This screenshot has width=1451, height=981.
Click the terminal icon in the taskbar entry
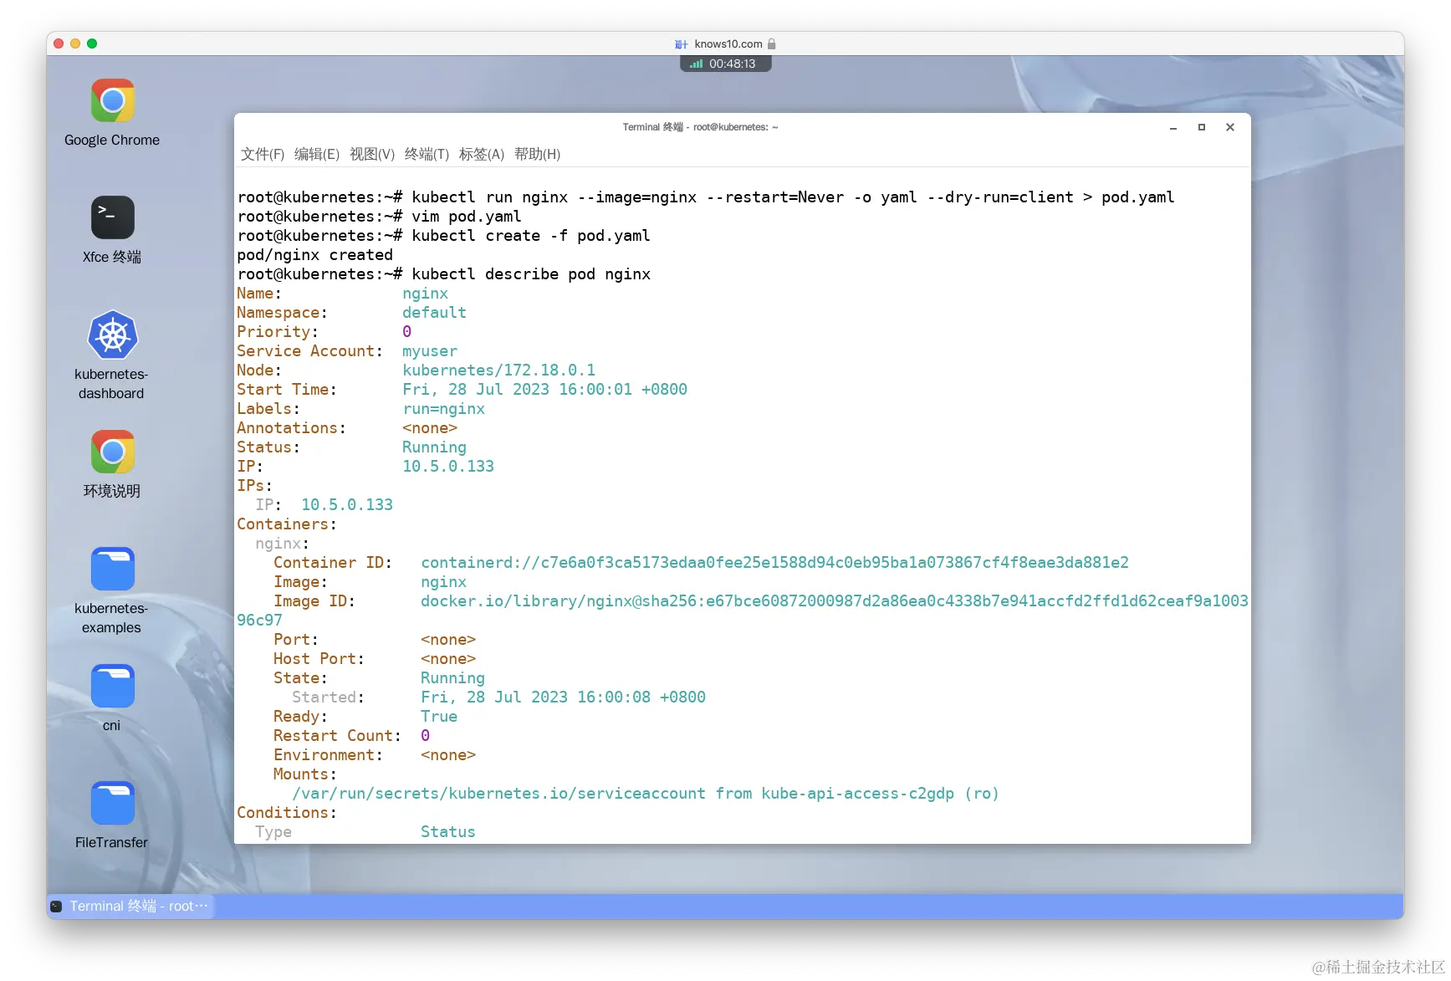pyautogui.click(x=55, y=906)
